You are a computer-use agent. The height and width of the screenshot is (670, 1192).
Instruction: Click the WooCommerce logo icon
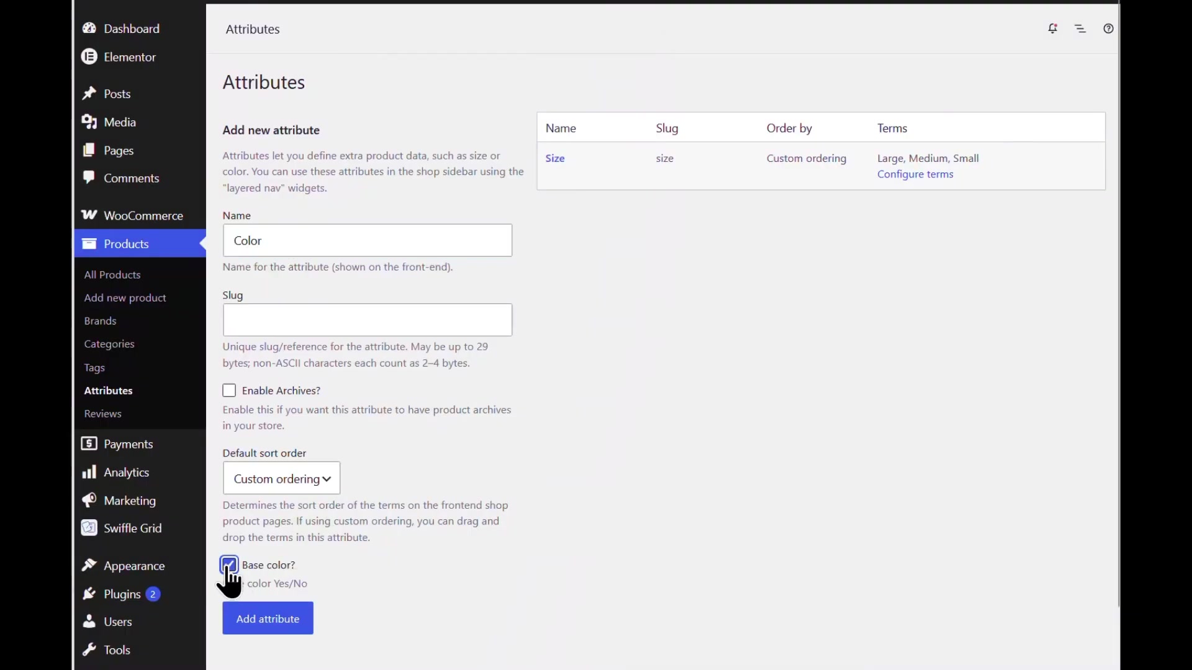pos(89,215)
